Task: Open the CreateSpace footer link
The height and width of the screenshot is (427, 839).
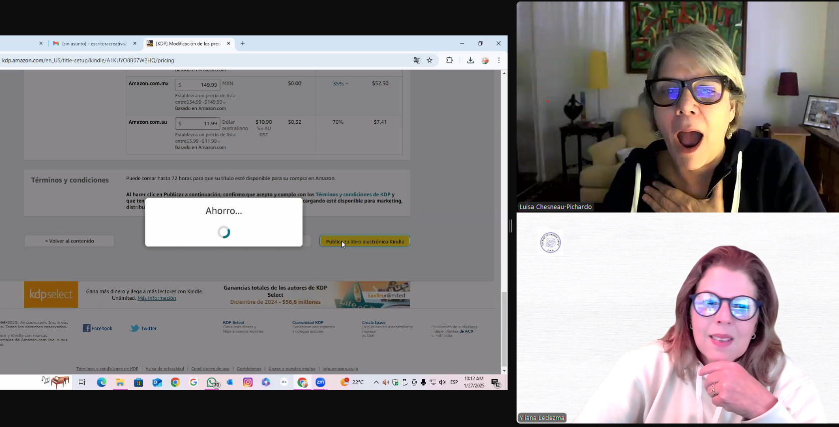Action: (x=374, y=323)
